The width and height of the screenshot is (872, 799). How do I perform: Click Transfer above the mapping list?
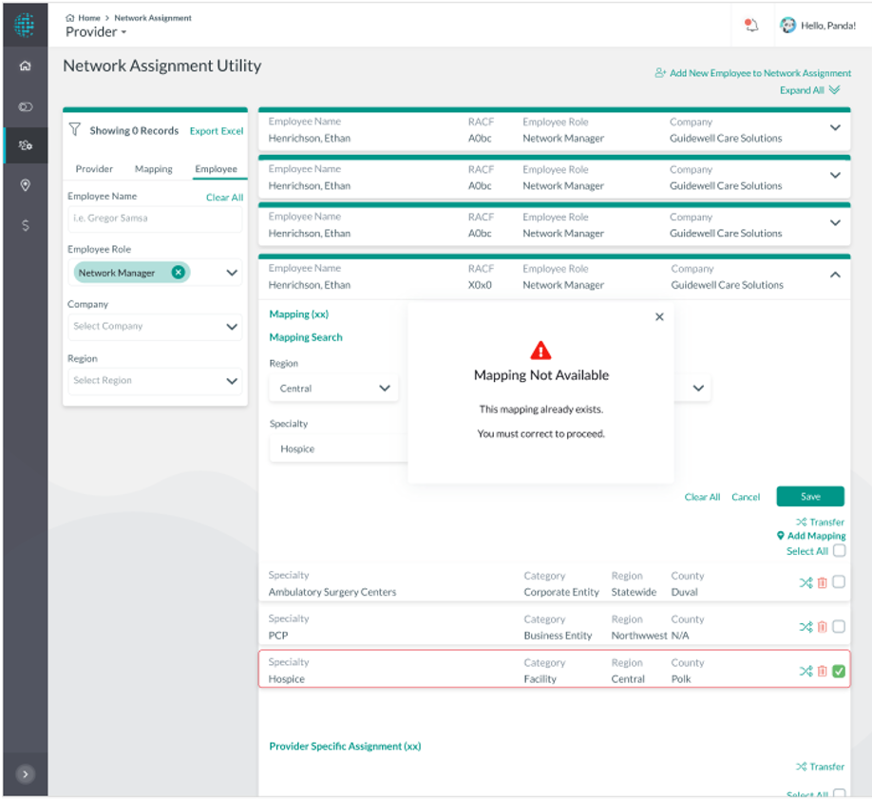(x=820, y=522)
